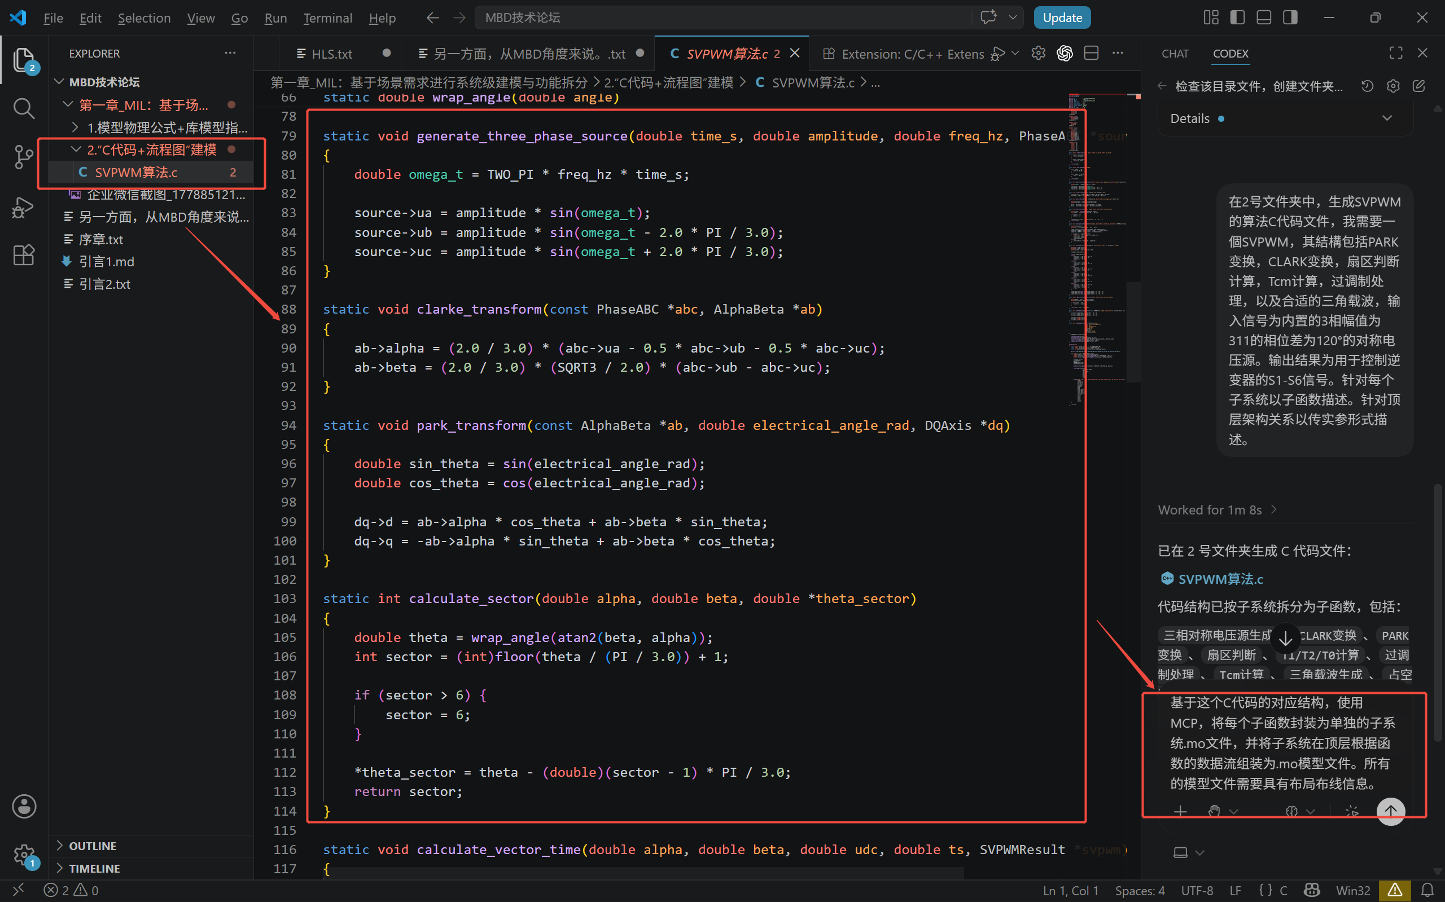Open the SVPWM算法.c link in Codex reply

pyautogui.click(x=1220, y=579)
